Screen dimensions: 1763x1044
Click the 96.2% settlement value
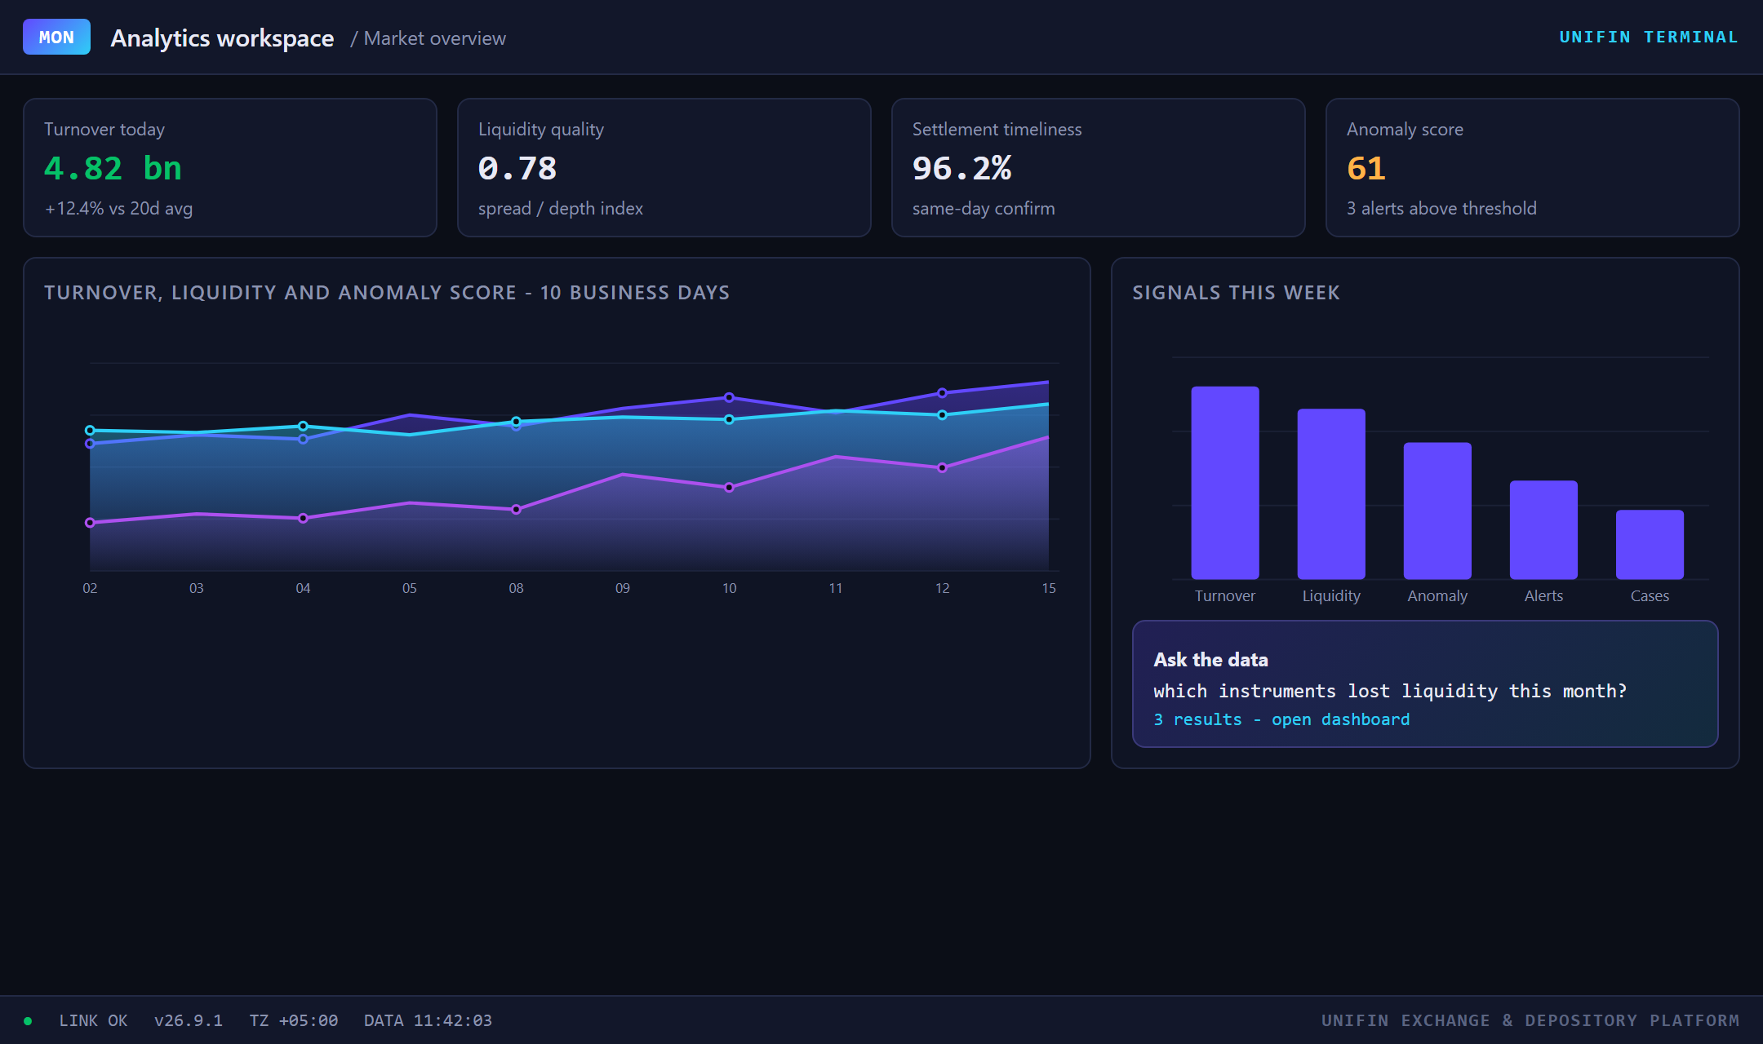click(962, 168)
